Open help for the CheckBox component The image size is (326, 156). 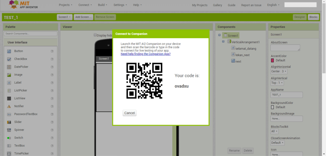point(52,59)
